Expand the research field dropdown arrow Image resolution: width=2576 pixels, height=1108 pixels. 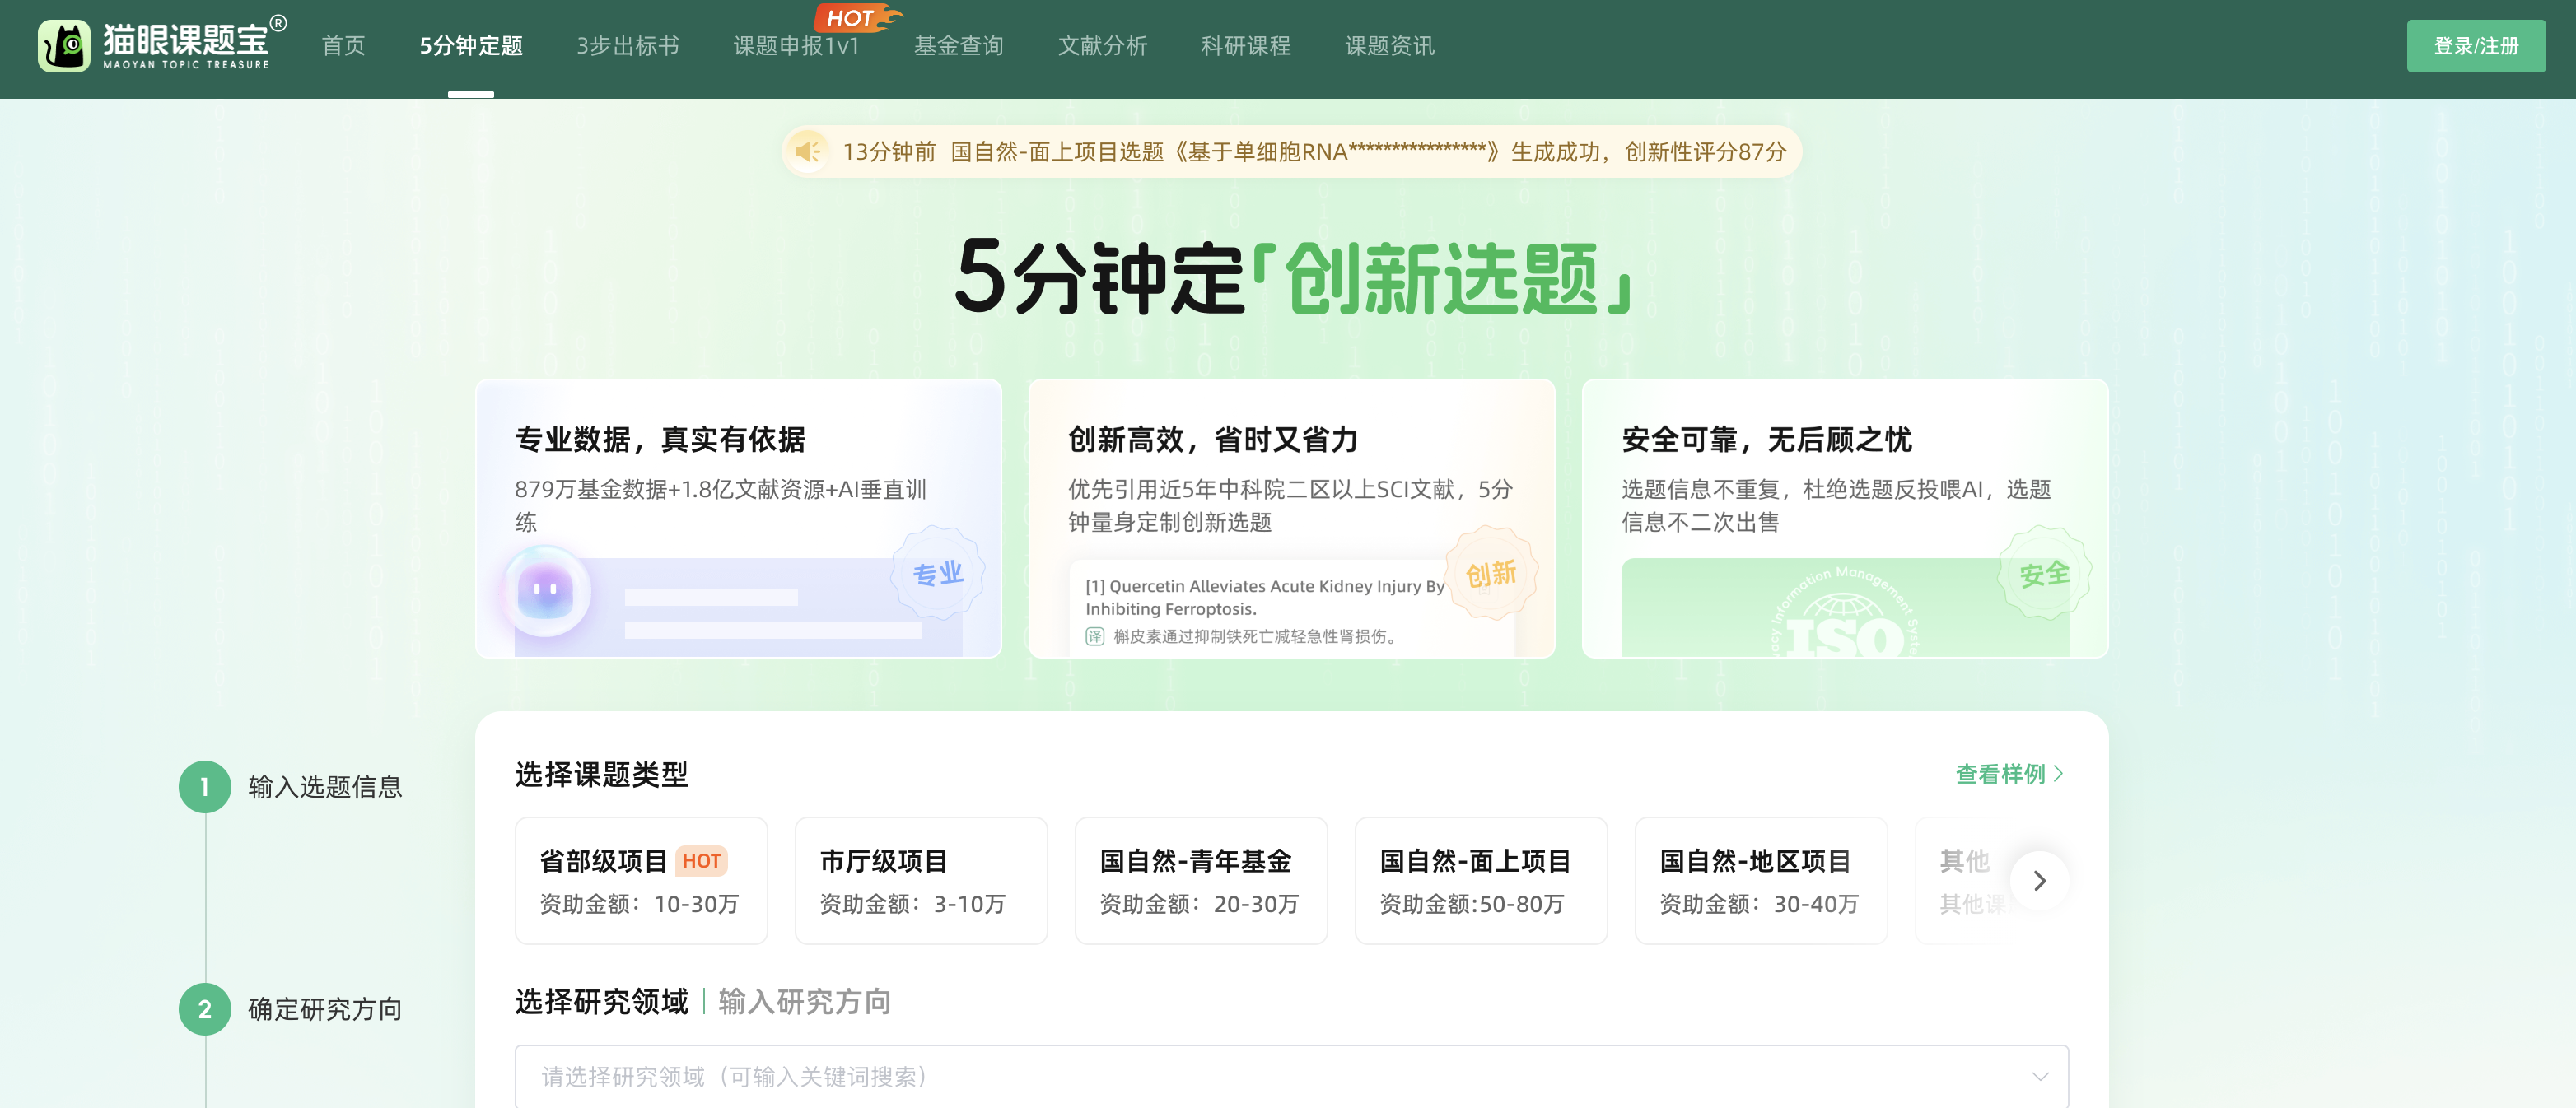[x=2040, y=1076]
